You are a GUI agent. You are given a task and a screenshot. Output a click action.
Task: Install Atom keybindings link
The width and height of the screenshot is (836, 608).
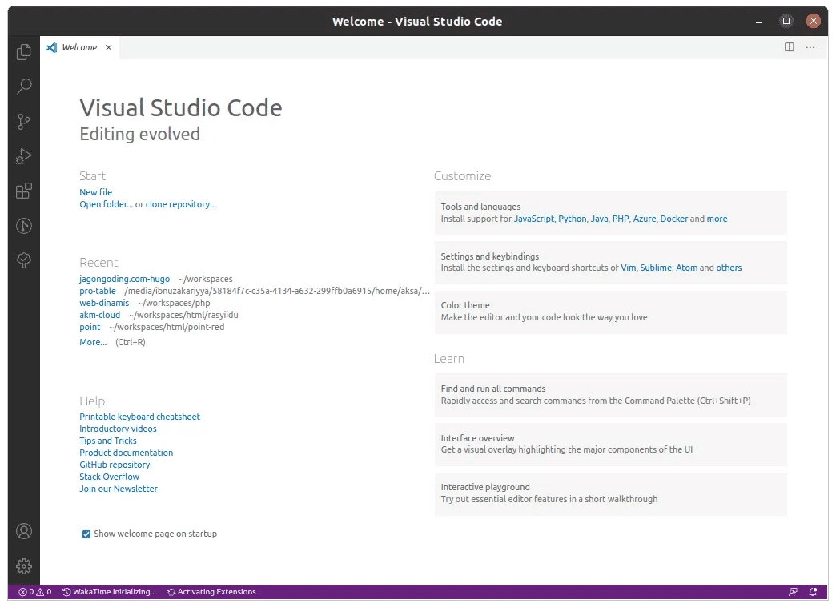tap(687, 268)
